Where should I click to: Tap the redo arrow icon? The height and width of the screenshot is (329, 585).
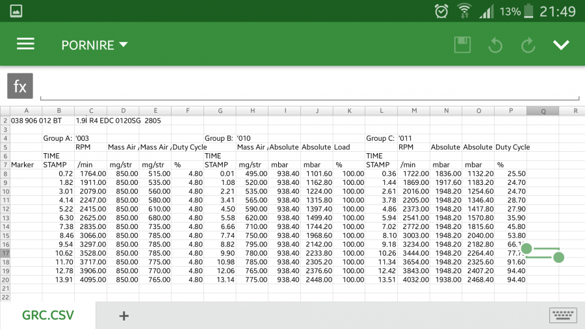pos(528,45)
